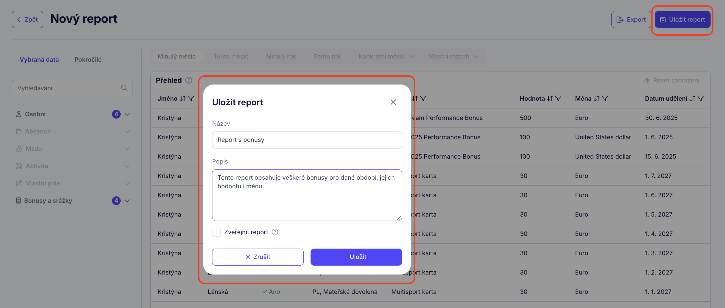Viewport: 725px width, 308px height.
Task: Click the Zrušit button
Action: [x=258, y=257]
